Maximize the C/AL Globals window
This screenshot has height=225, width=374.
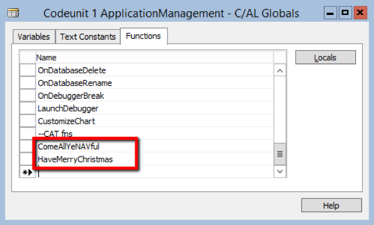(x=345, y=12)
